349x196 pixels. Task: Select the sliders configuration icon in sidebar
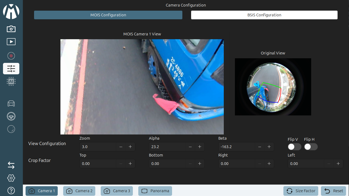[11, 69]
